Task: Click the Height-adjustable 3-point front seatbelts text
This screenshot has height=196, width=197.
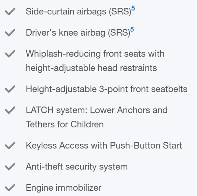Action: tap(106, 89)
